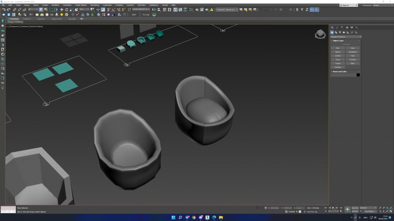Open the Rendering menu
The height and width of the screenshot is (221, 394).
(x=95, y=5)
